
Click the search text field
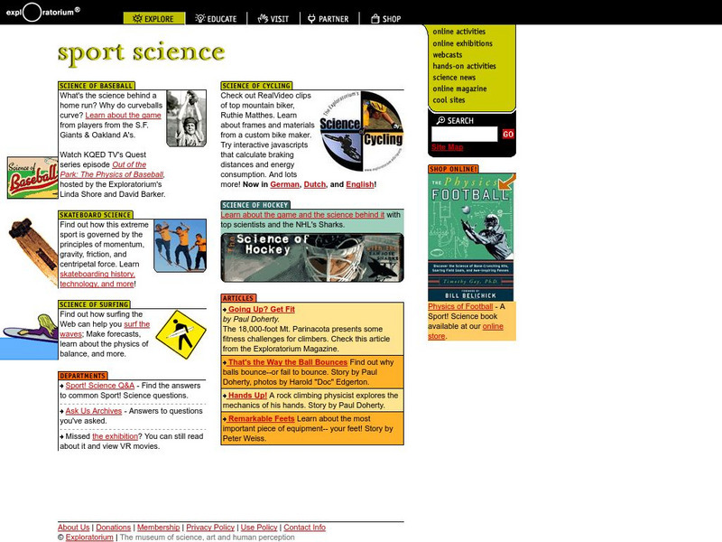pyautogui.click(x=464, y=134)
